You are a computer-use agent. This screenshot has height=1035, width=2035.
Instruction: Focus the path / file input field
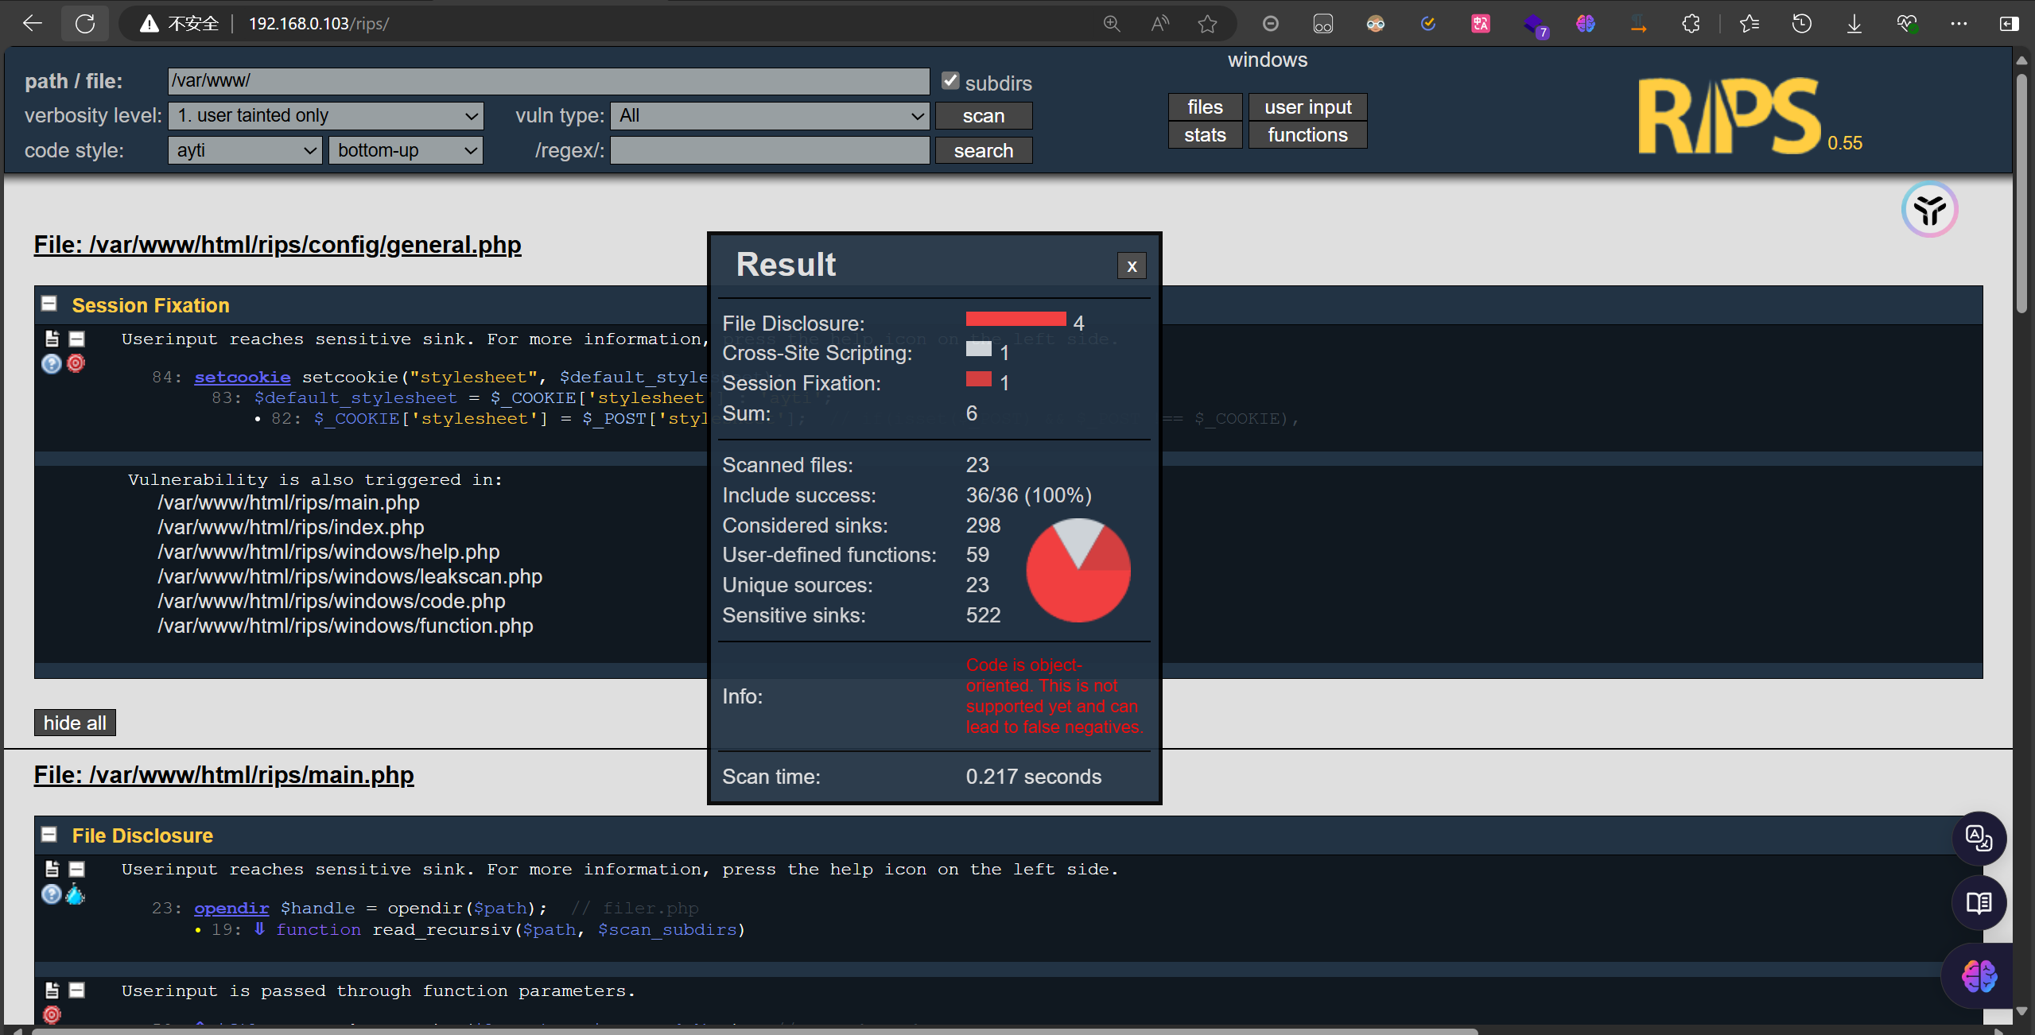tap(549, 81)
